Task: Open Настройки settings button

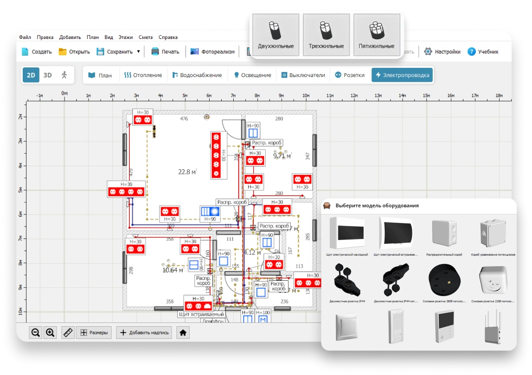Action: (442, 52)
